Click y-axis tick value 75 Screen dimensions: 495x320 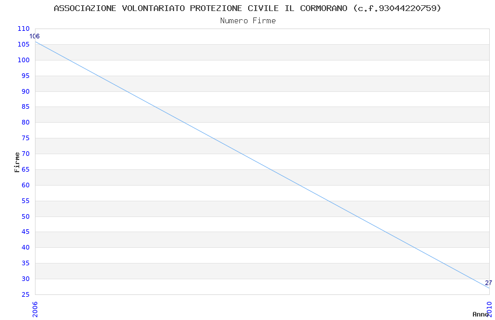click(26, 138)
